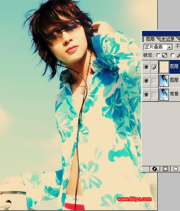Toggle link box beside the 背景 layer

[155, 94]
